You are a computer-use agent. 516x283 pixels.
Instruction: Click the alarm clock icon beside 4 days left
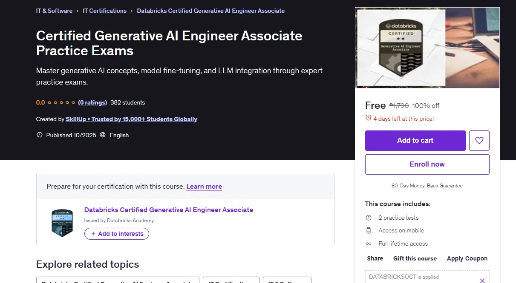(369, 119)
